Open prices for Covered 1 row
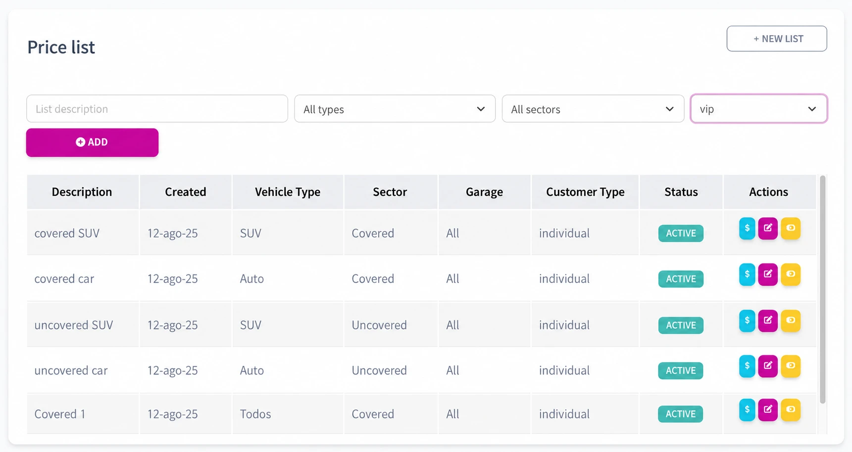This screenshot has width=852, height=452. [747, 410]
